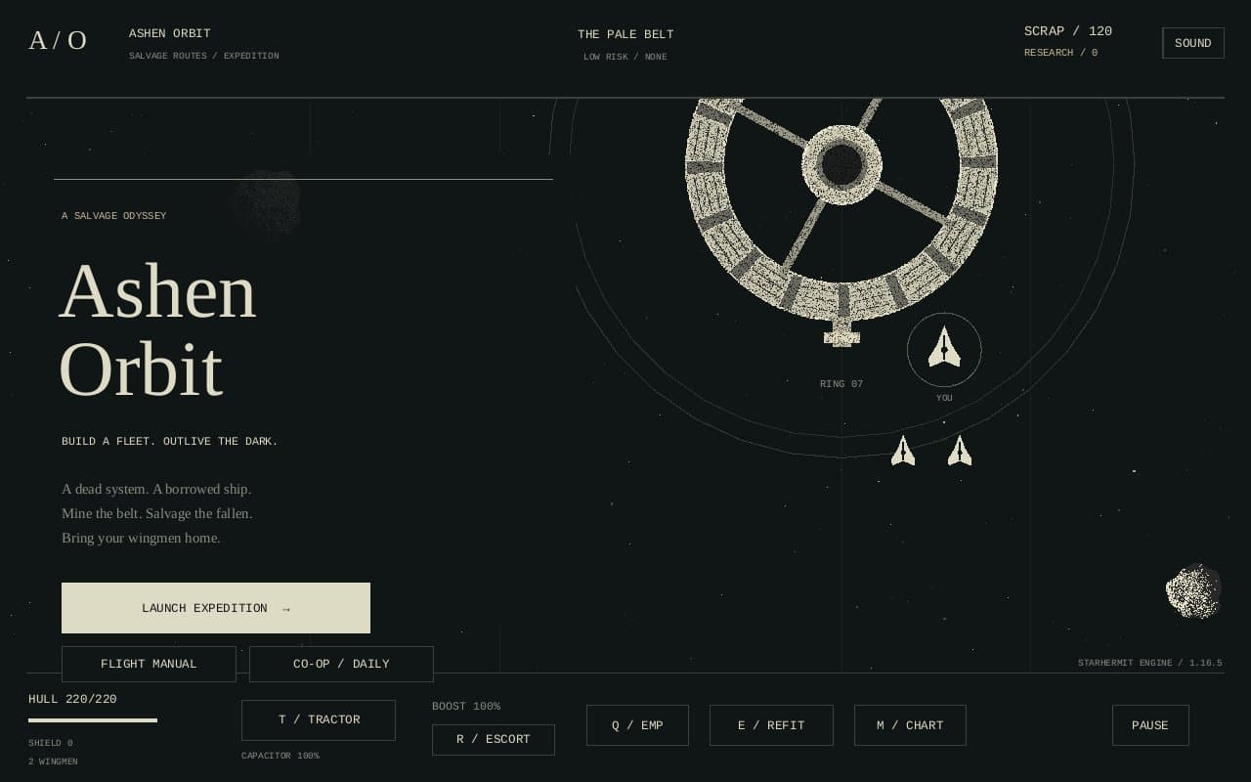Click the YOU label under ship
Image resolution: width=1251 pixels, height=782 pixels.
tap(944, 398)
